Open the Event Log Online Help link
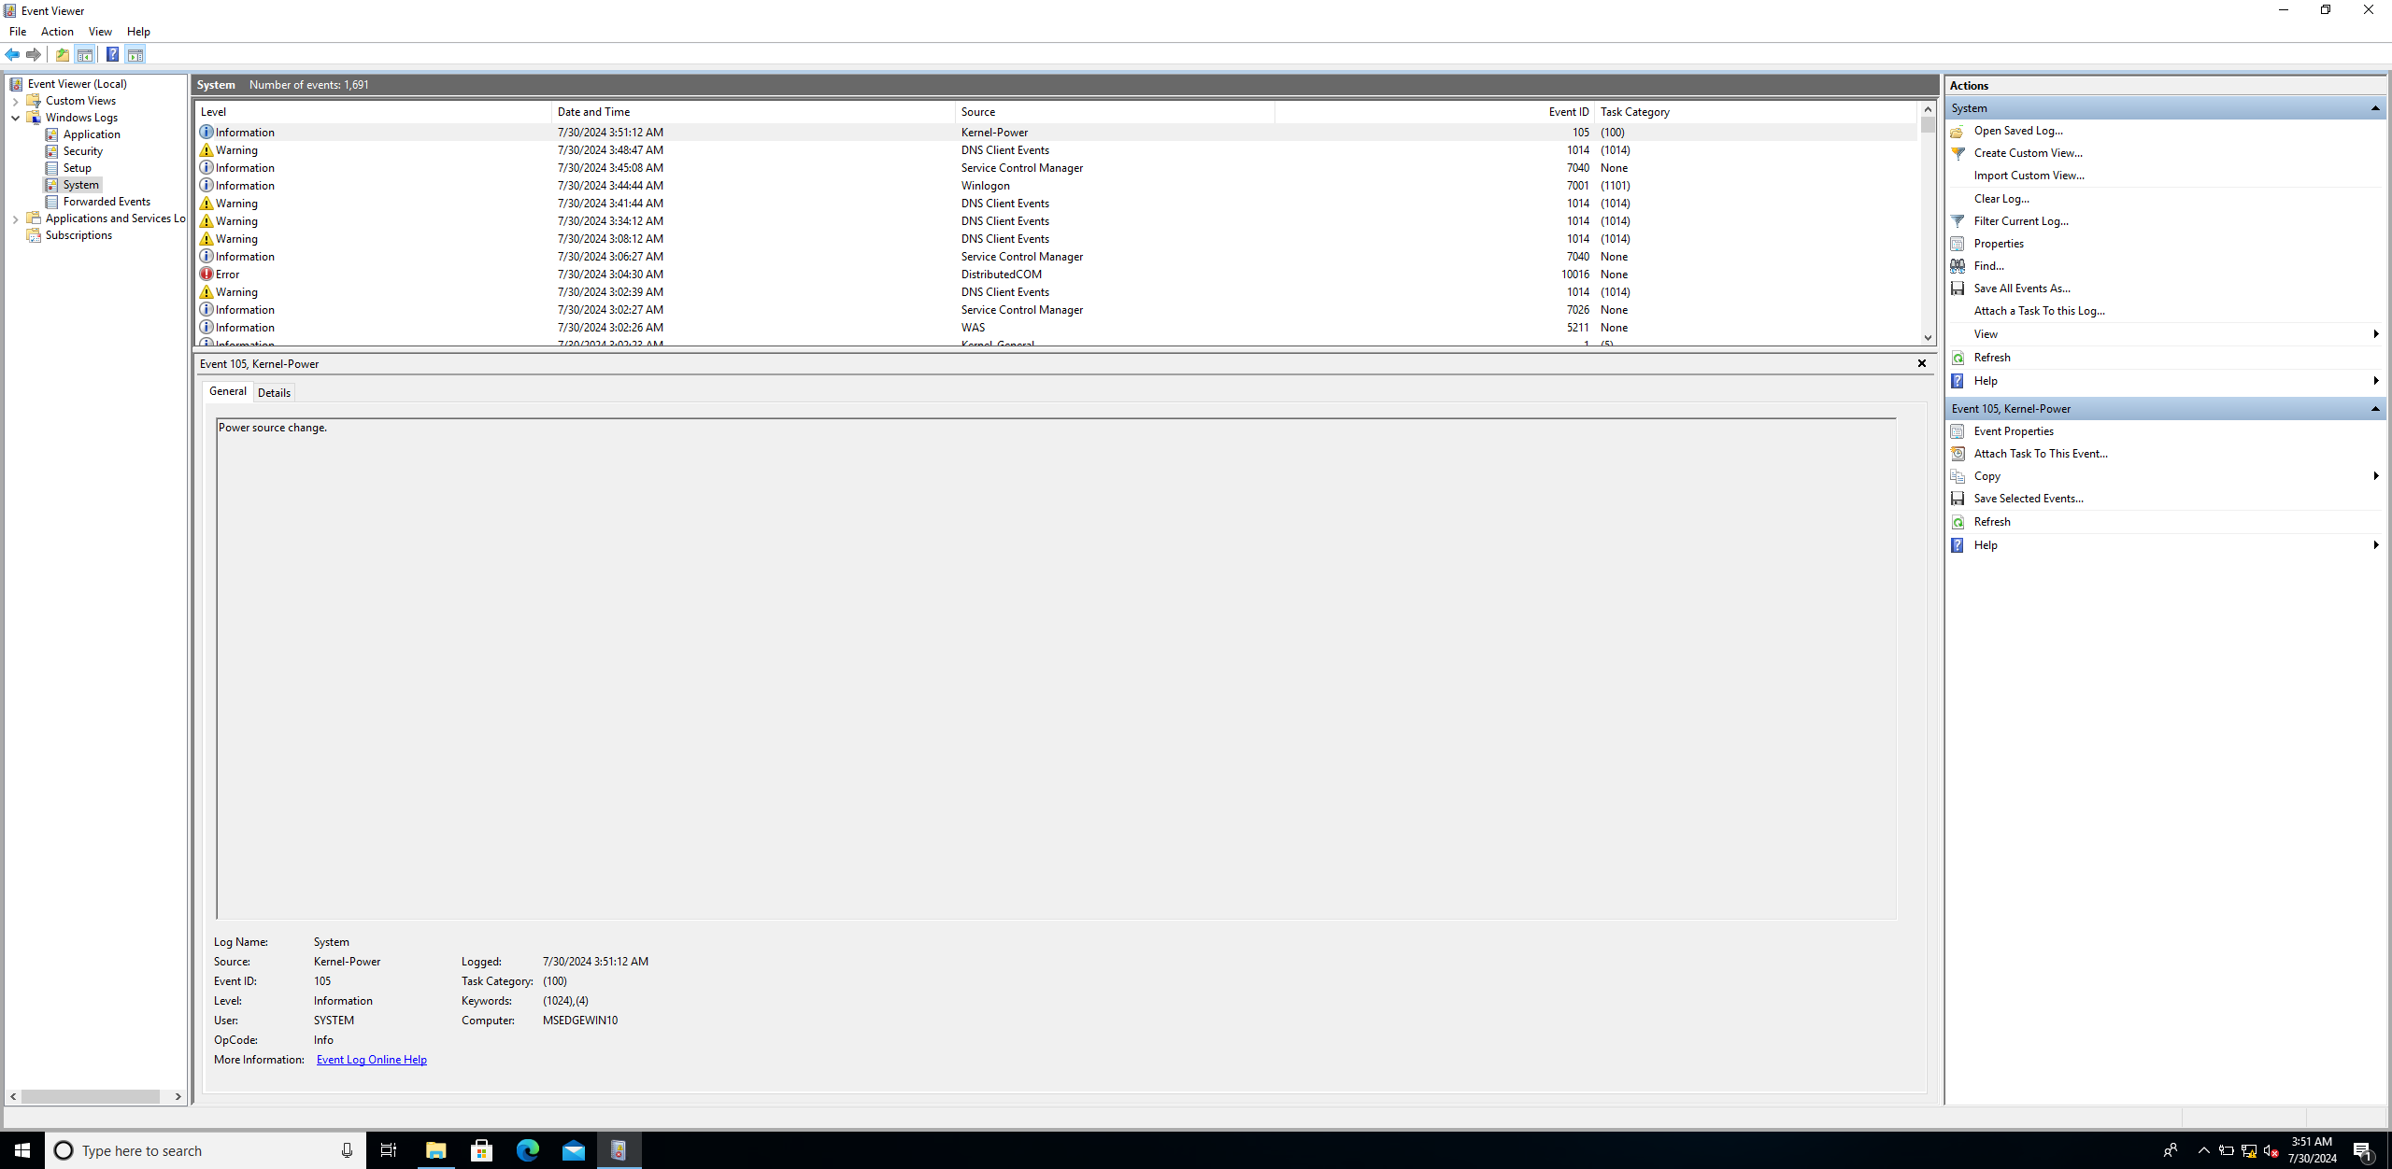 [371, 1059]
